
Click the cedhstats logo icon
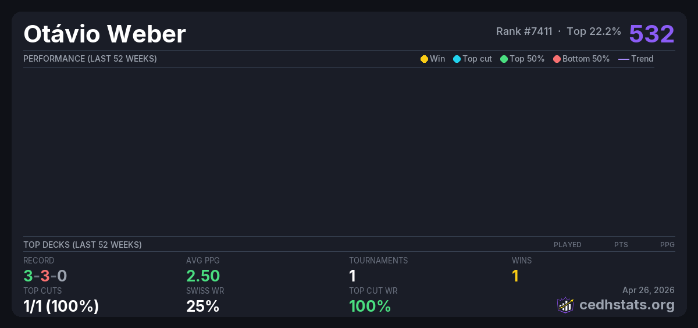[565, 305]
